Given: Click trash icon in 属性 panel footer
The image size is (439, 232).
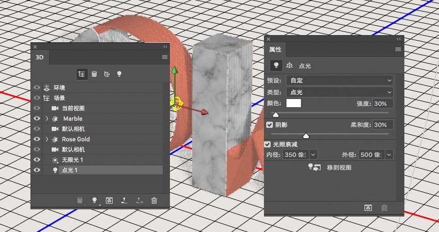Looking at the screenshot, I should pos(384,208).
